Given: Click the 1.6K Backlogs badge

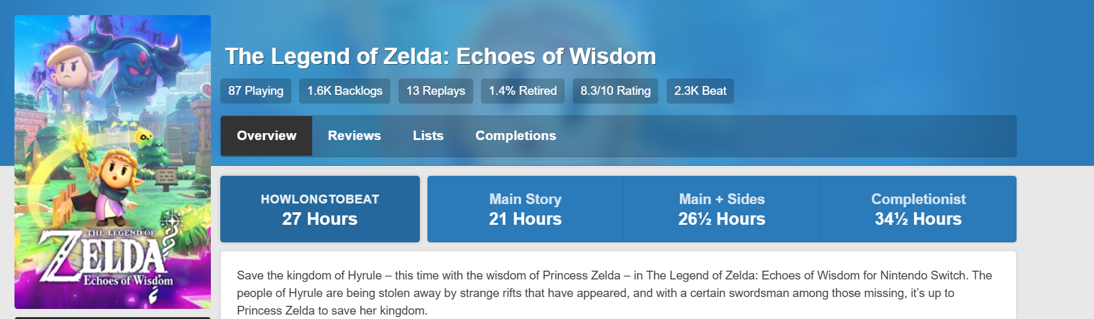Looking at the screenshot, I should (344, 91).
